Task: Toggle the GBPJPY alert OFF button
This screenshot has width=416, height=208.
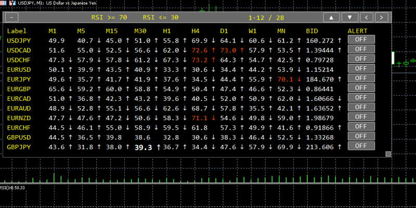Action: coord(361,146)
